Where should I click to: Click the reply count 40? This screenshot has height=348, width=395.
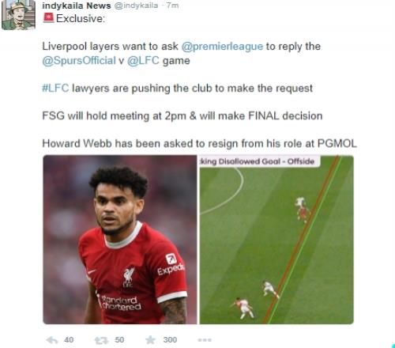[69, 340]
